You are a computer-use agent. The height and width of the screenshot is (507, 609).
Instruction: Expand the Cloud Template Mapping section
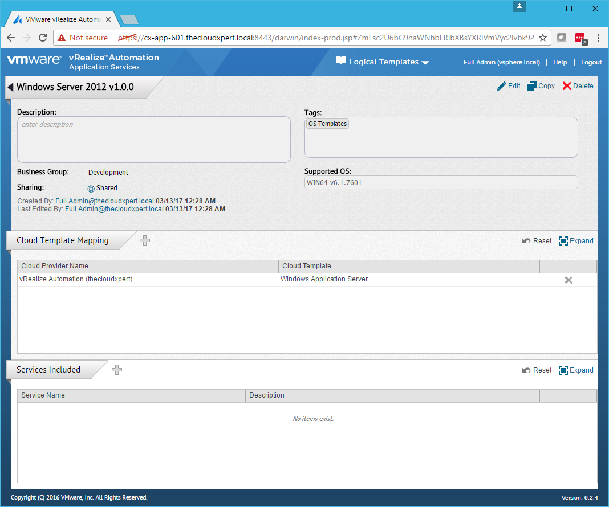pos(576,241)
